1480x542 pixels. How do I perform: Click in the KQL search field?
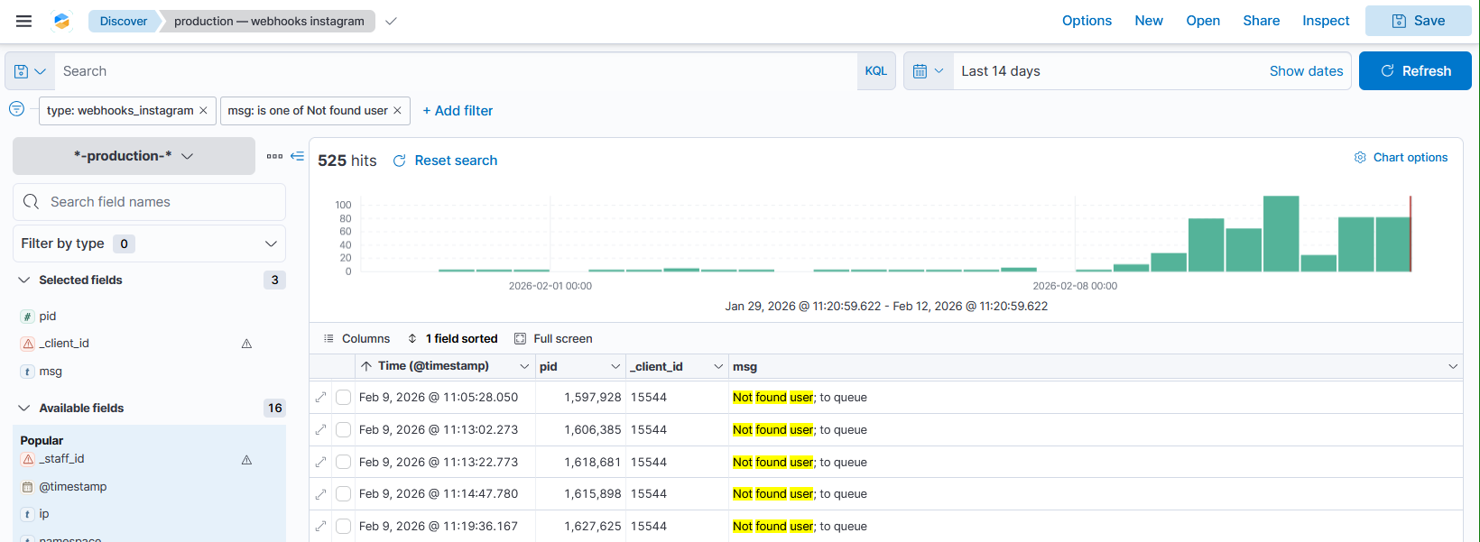click(456, 71)
